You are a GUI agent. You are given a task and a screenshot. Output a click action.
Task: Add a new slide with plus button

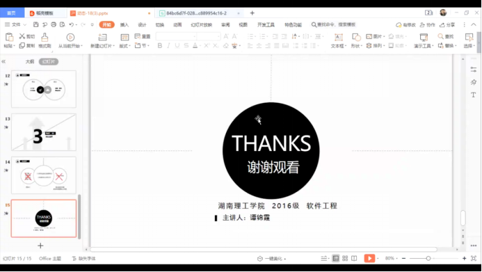[40, 246]
